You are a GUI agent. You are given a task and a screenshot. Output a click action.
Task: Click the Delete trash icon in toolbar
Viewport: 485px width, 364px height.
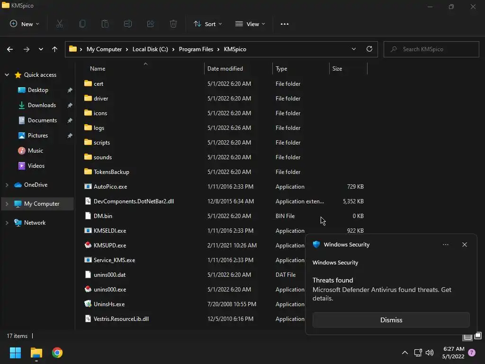173,24
